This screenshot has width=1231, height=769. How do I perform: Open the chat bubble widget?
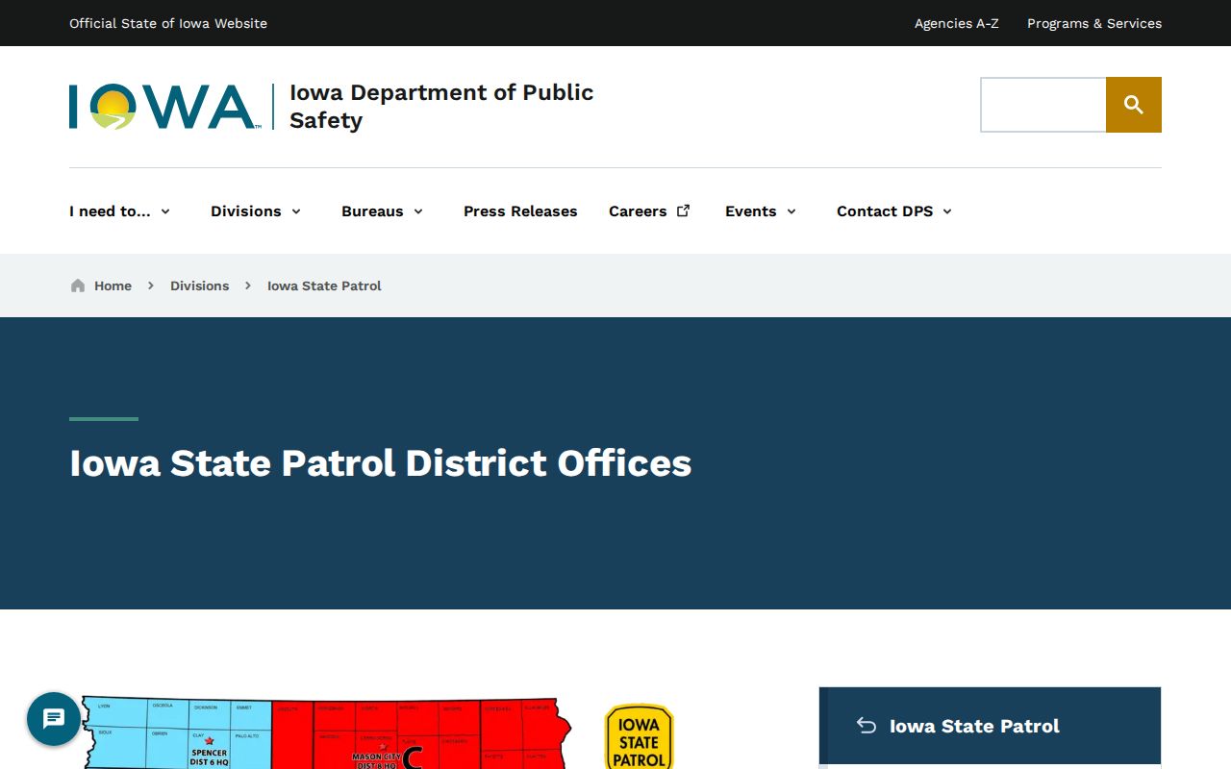point(54,719)
